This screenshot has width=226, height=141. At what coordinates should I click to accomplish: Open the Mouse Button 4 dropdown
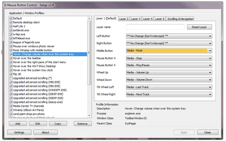169,58
